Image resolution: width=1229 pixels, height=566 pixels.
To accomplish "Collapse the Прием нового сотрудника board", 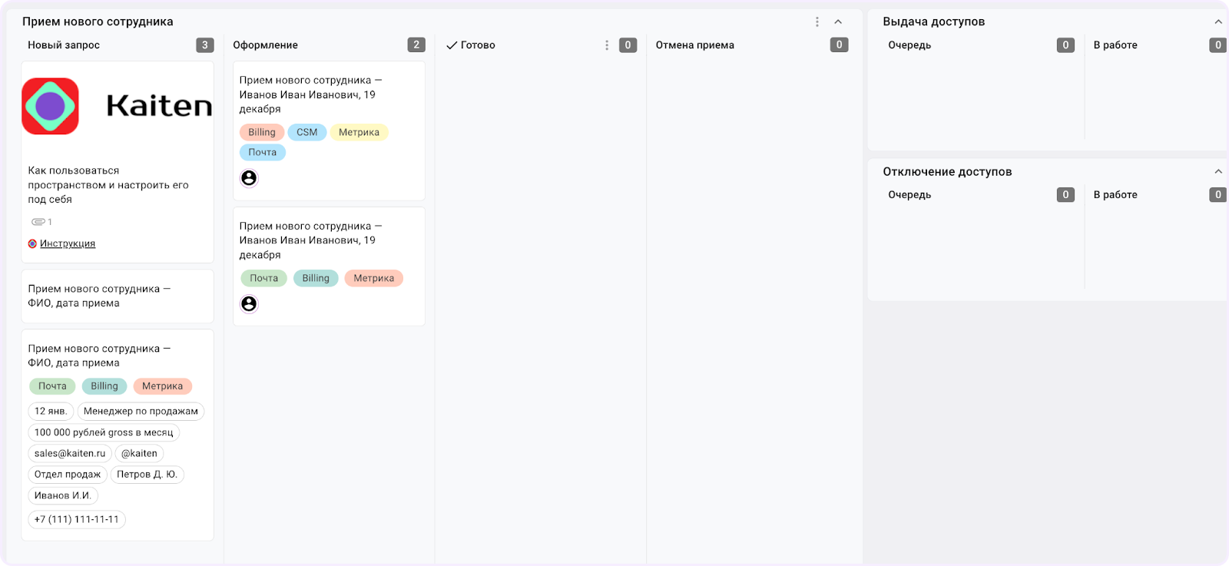I will 838,22.
